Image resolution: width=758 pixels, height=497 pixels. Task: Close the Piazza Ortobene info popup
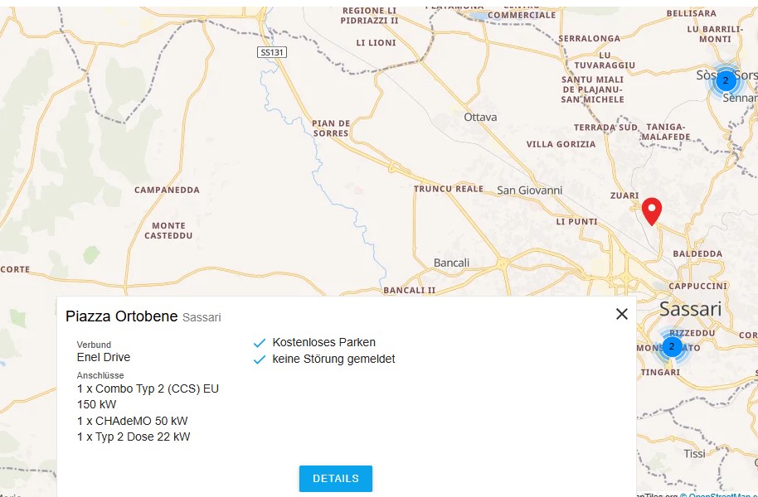[622, 314]
